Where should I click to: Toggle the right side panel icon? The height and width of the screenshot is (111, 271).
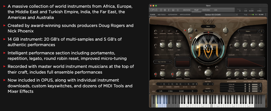[x=177, y=10]
